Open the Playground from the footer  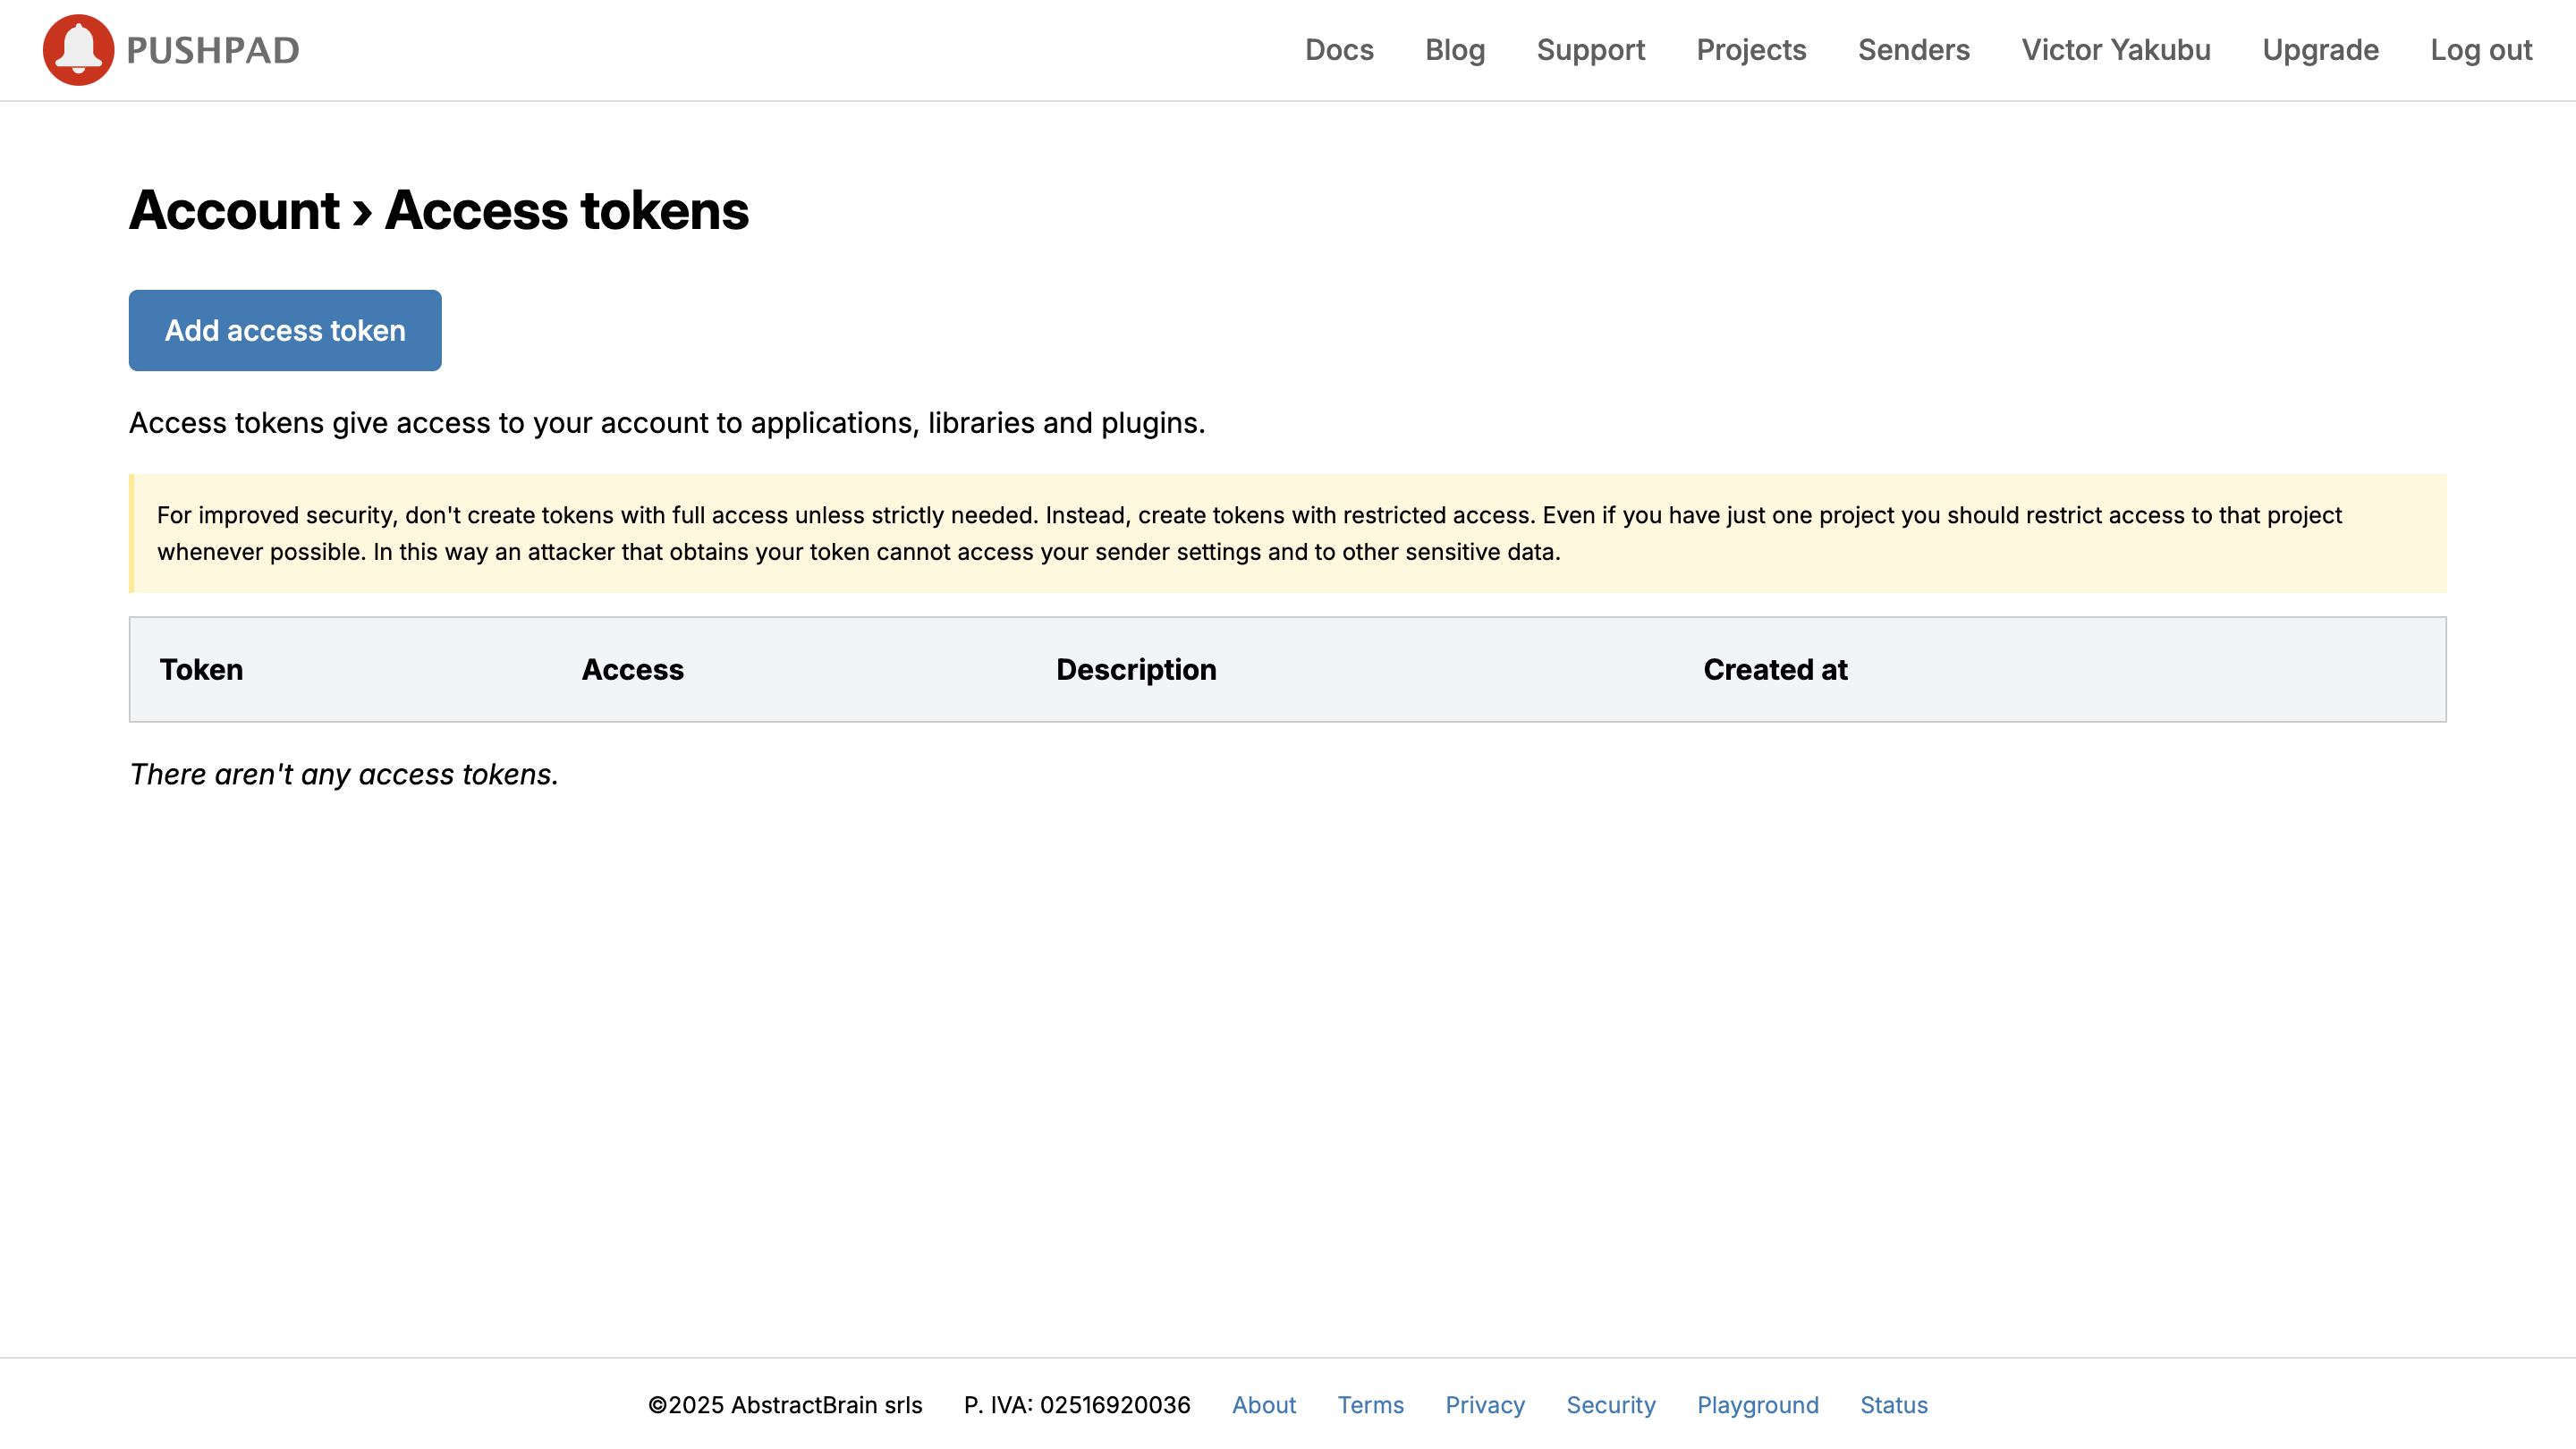[x=1757, y=1404]
